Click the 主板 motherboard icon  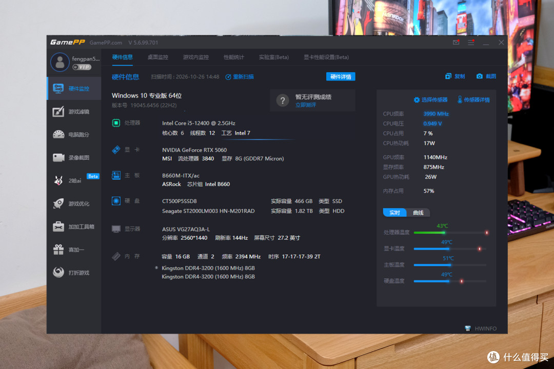(x=116, y=175)
